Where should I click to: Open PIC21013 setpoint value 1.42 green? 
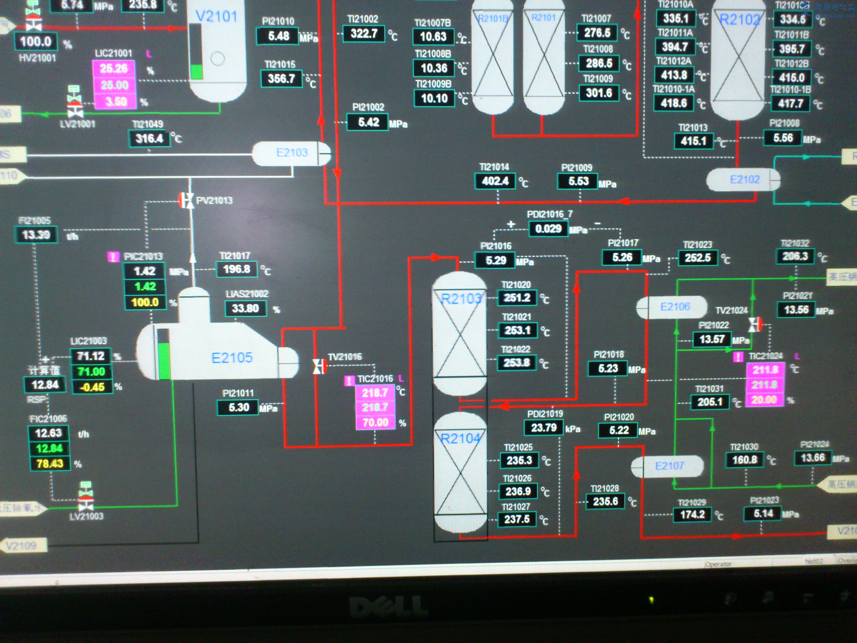(x=145, y=286)
